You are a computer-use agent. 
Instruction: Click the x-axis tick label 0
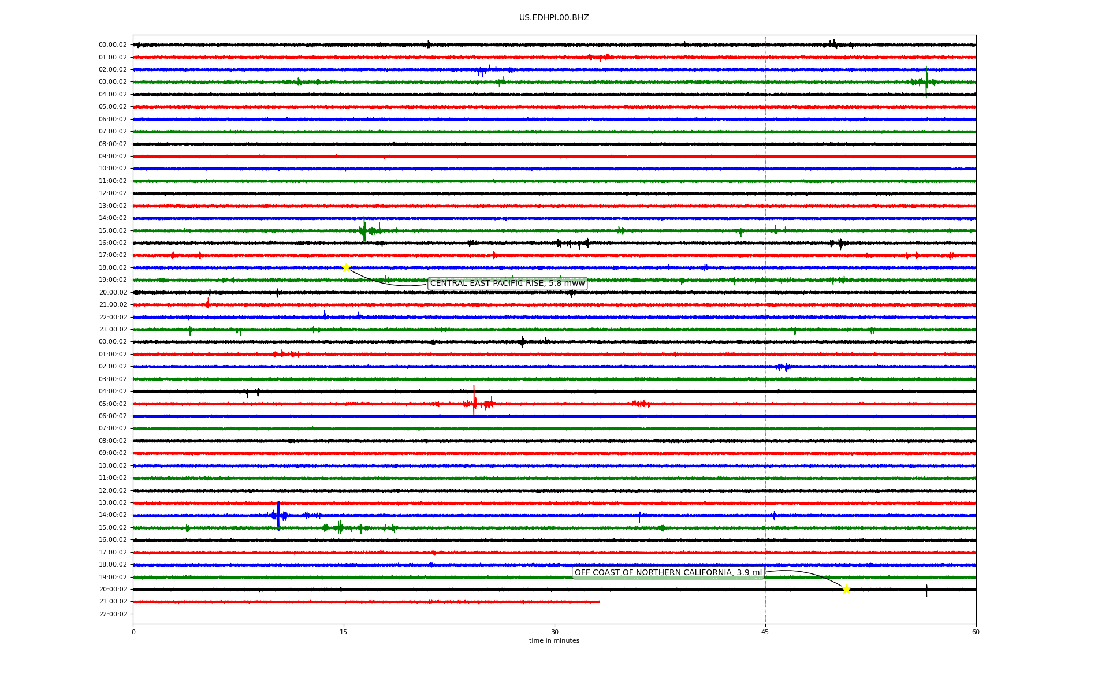(133, 632)
